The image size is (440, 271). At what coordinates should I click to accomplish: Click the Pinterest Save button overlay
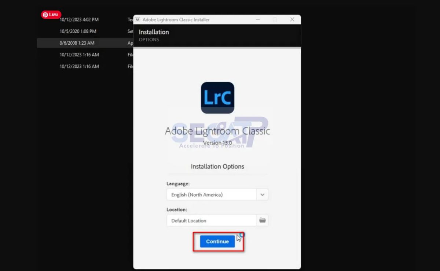pyautogui.click(x=51, y=15)
